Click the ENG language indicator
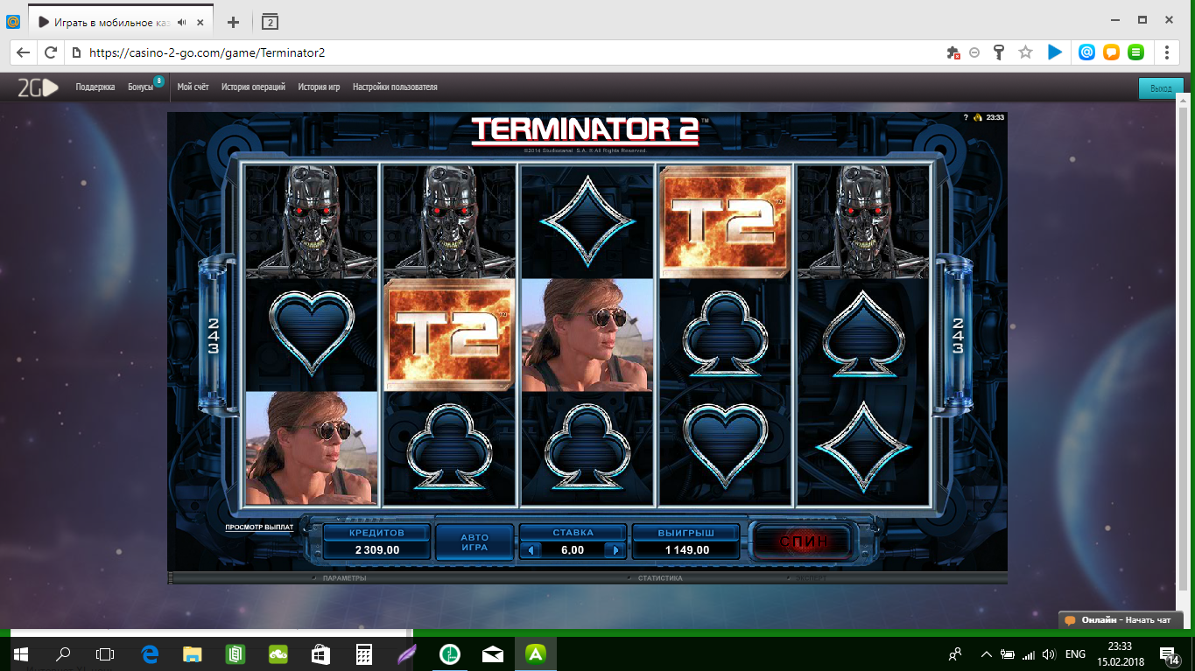The height and width of the screenshot is (671, 1195). pos(1075,654)
